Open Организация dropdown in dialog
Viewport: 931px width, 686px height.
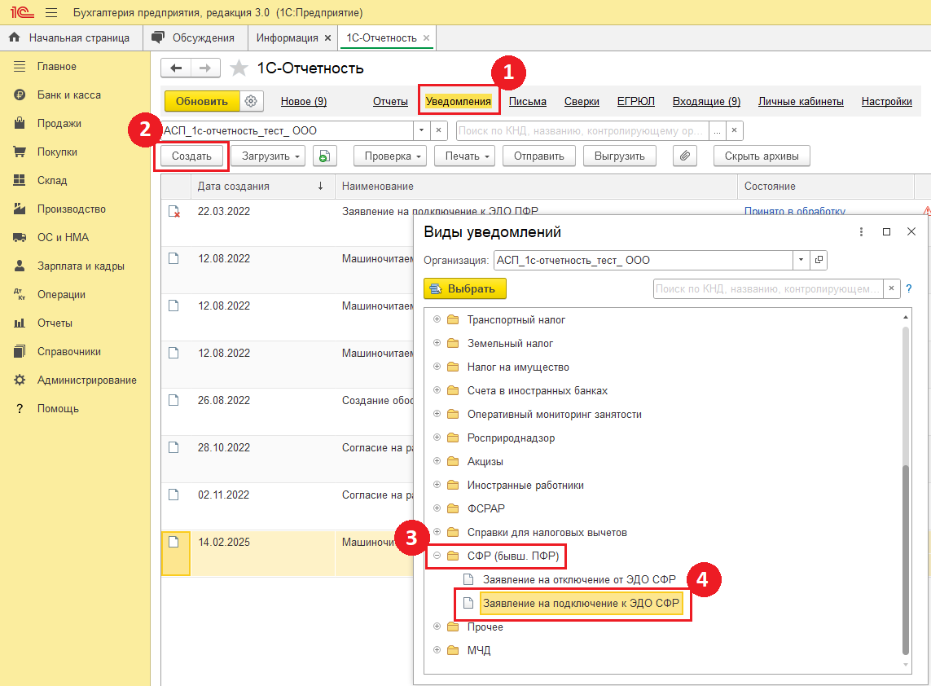point(801,260)
